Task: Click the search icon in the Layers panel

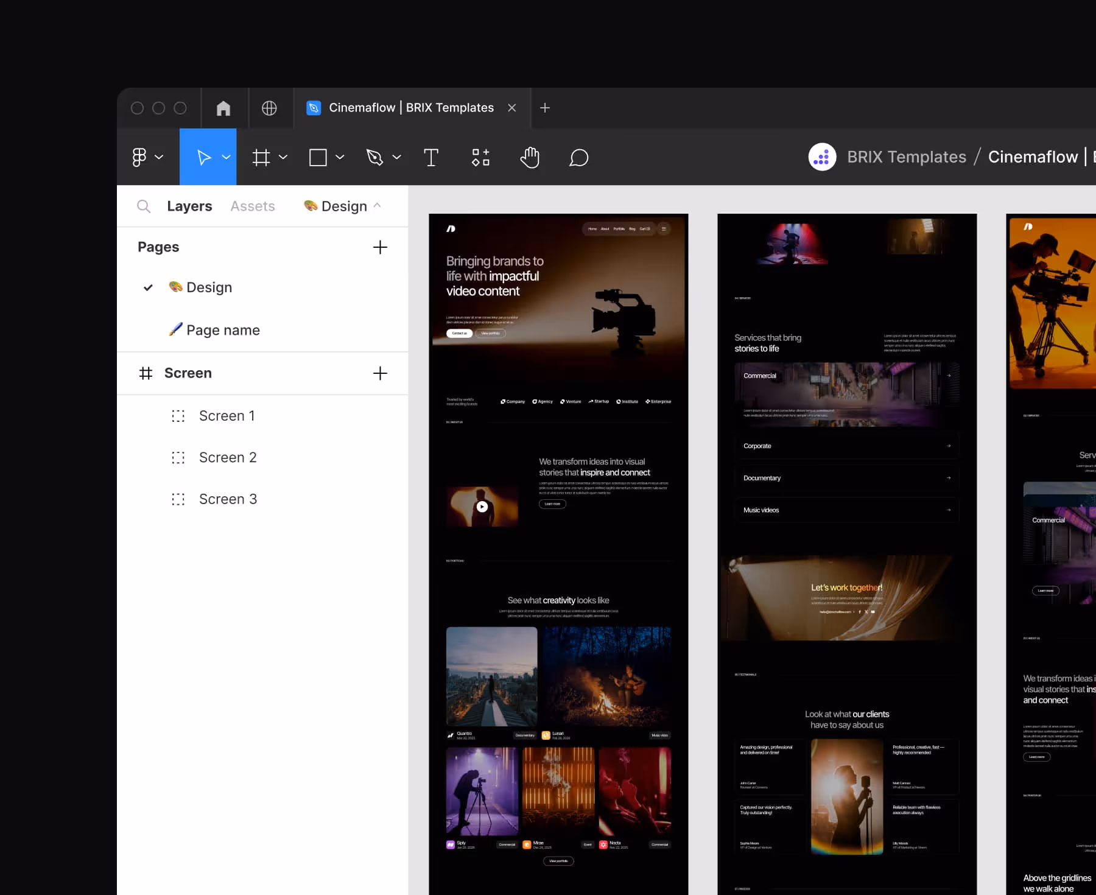Action: coord(144,206)
